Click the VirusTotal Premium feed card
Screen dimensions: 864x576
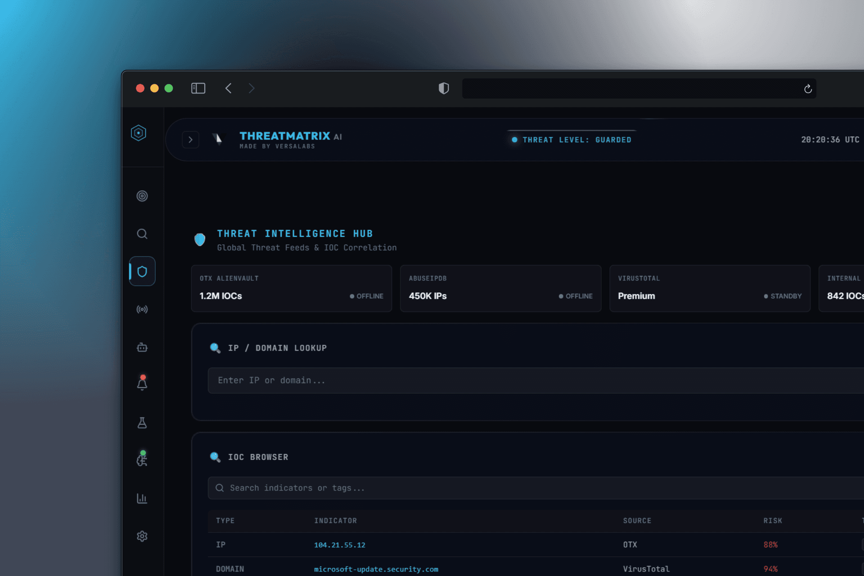pyautogui.click(x=710, y=288)
